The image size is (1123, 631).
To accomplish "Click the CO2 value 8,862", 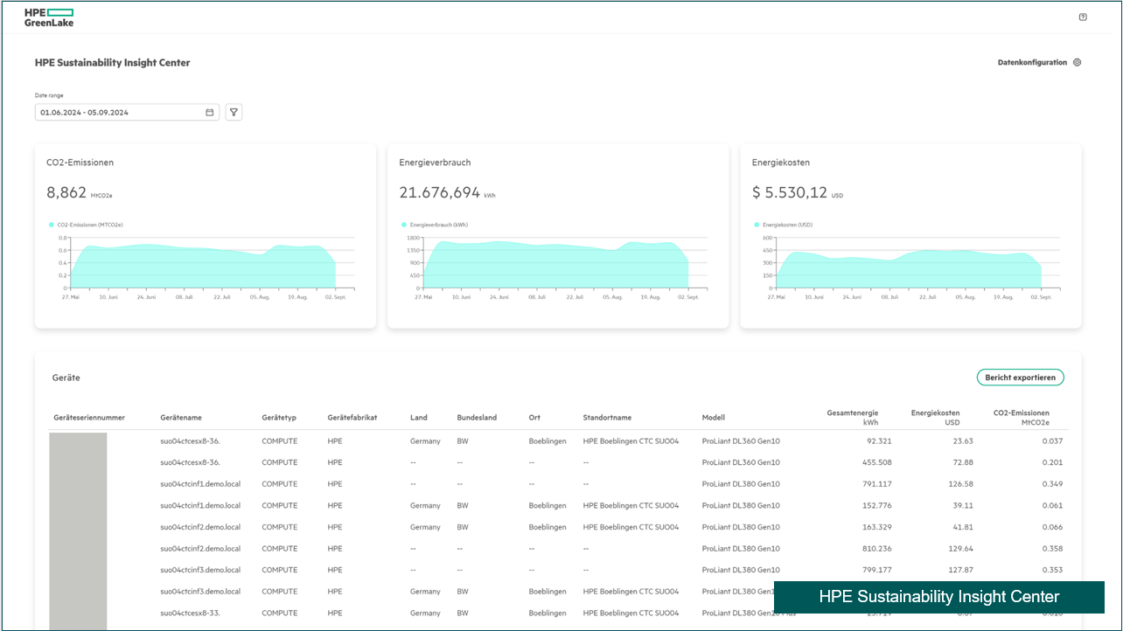I will pos(66,193).
